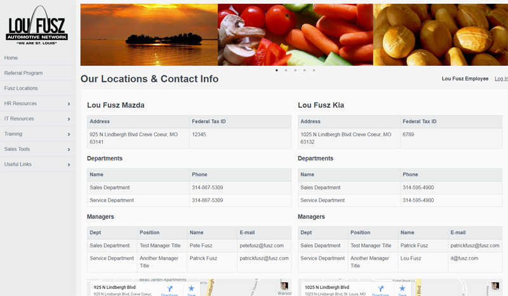
Task: Click the street view thumbnail on the Kia map
Action: [x=495, y=286]
